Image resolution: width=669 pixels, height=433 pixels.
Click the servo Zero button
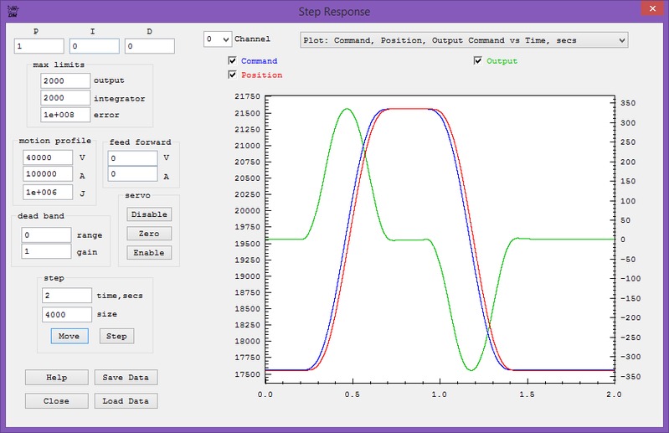149,234
